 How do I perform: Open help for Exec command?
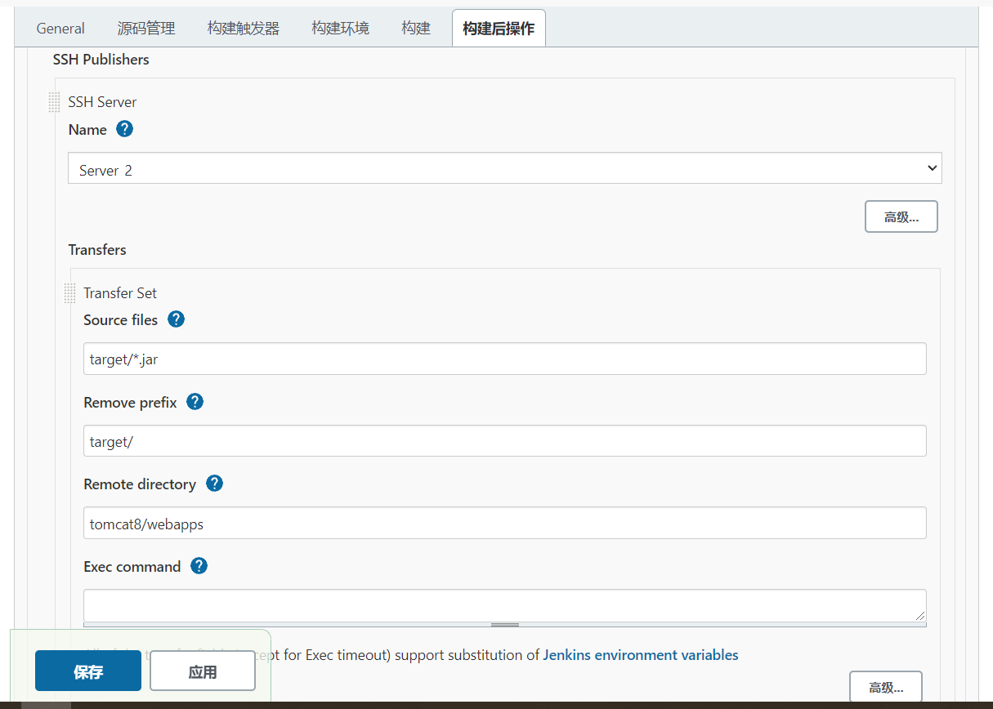click(199, 566)
